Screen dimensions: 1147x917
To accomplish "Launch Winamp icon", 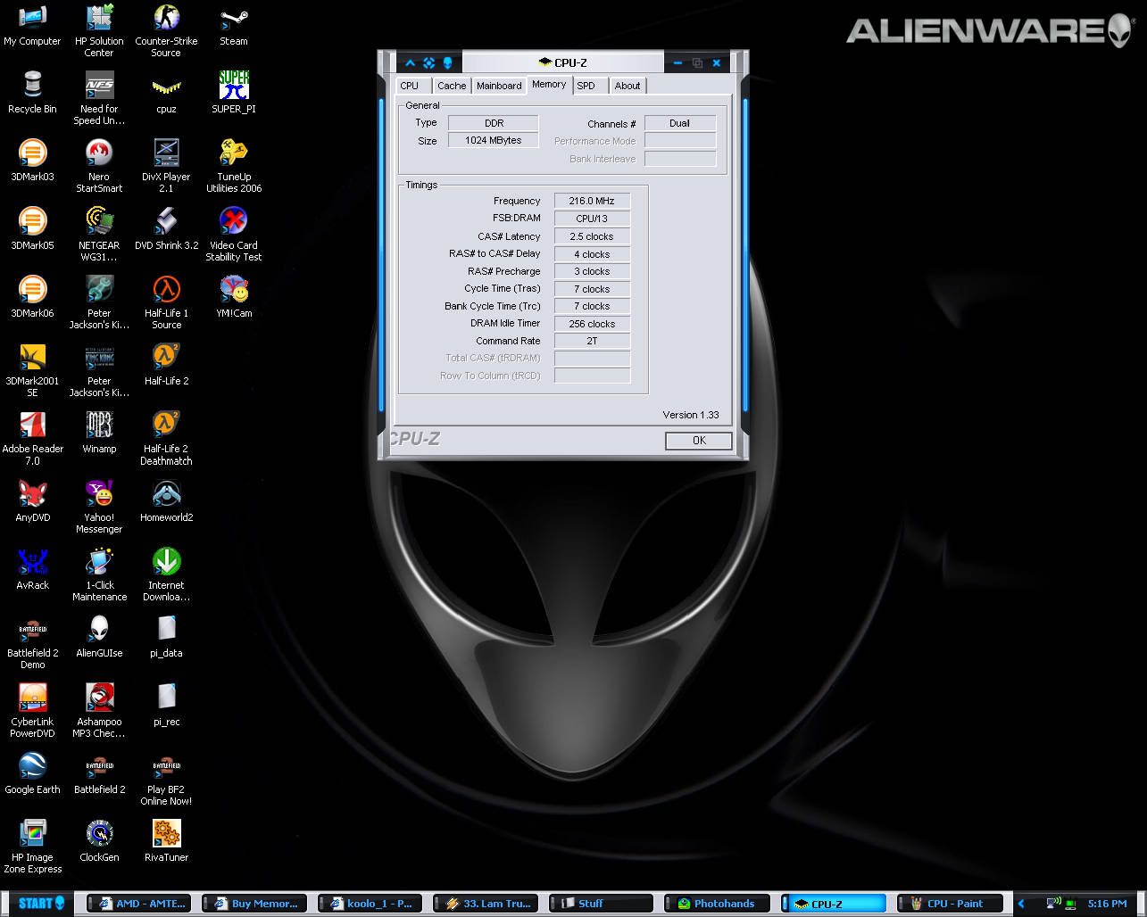I will pos(99,434).
